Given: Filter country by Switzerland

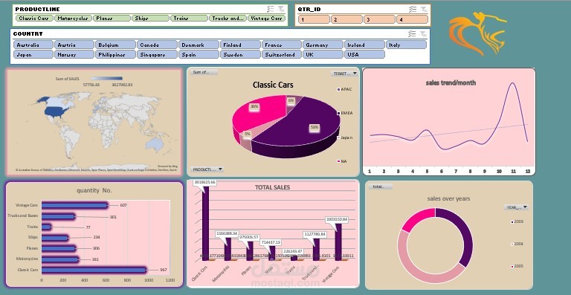Looking at the screenshot, I should coord(282,54).
